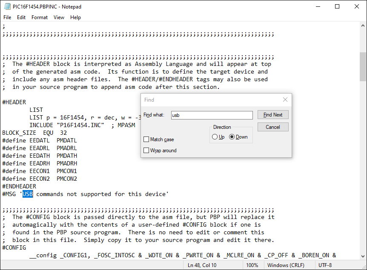Close the Find dialog
The height and width of the screenshot is (270, 367).
click(285, 100)
